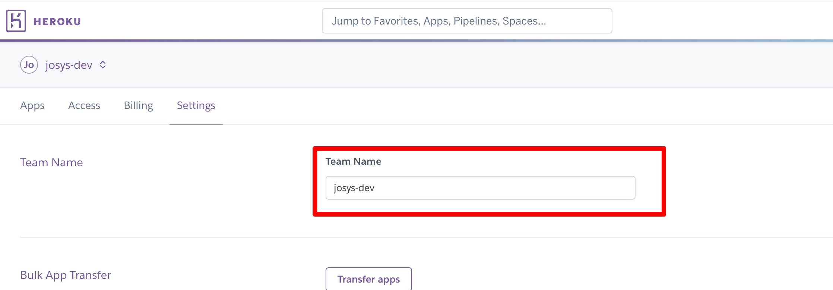
Task: Click the Bulk App Transfer section heading
Action: (x=66, y=275)
